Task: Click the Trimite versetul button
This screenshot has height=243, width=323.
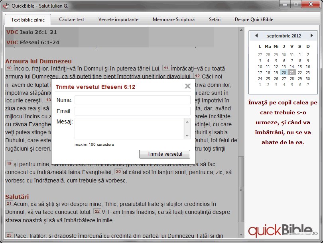Action: point(165,154)
